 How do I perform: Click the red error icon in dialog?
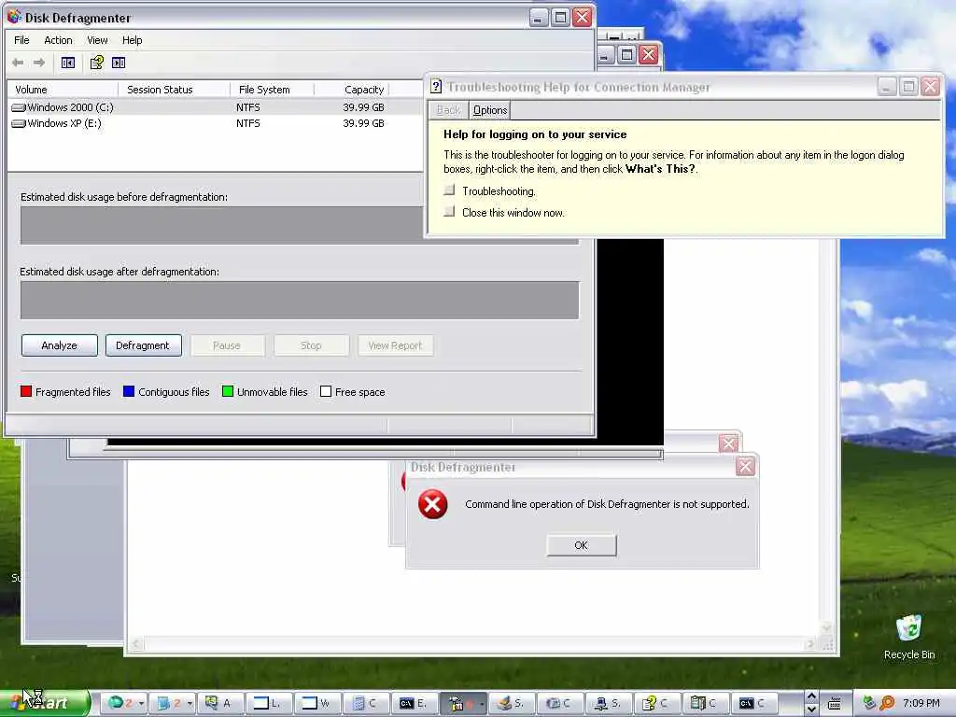(x=432, y=504)
